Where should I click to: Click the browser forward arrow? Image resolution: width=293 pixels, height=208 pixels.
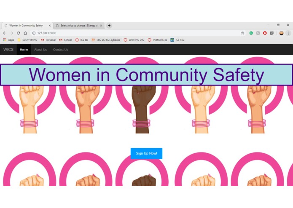tap(11, 33)
